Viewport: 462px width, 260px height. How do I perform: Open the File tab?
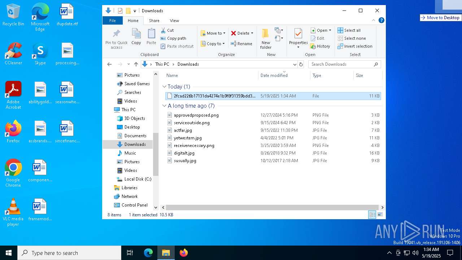click(113, 21)
